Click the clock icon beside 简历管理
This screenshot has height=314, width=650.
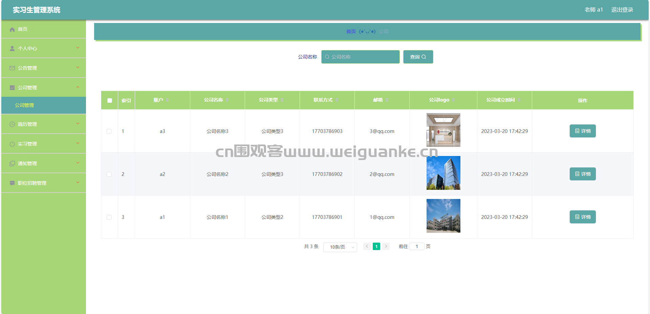(x=12, y=124)
